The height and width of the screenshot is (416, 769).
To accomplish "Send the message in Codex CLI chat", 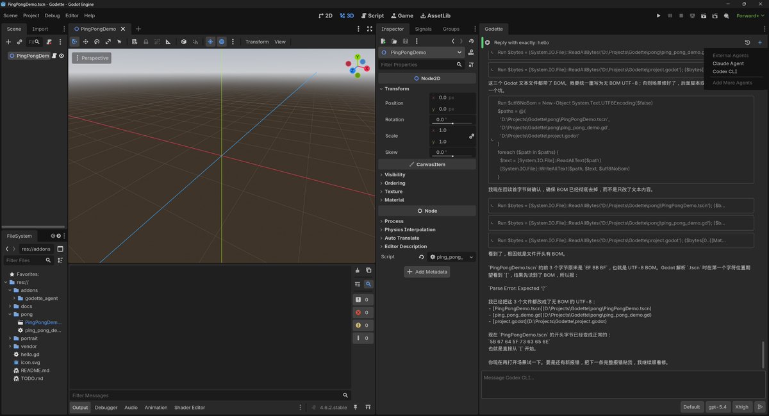I will tap(760, 406).
